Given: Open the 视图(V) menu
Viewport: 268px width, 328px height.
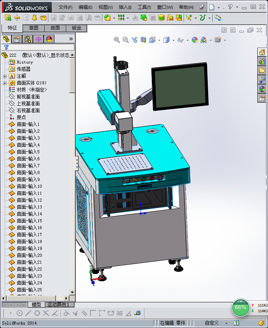Looking at the screenshot, I should (105, 7).
